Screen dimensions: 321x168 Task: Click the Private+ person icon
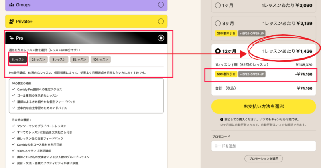[x=11, y=21]
